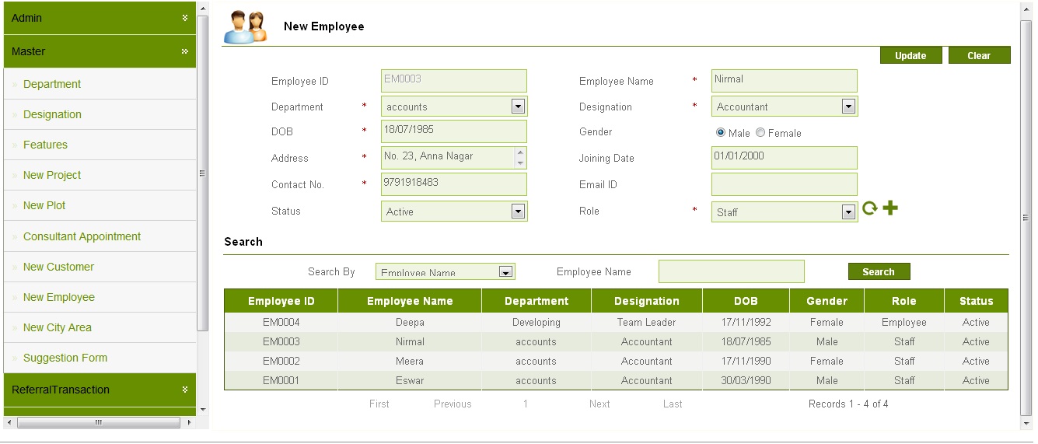Open New Customer in the sidebar menu
The image size is (1038, 444).
(x=58, y=267)
